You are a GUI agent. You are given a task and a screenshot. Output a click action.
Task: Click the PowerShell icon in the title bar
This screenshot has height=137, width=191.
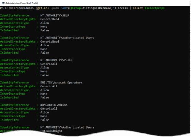(x=3, y=3)
